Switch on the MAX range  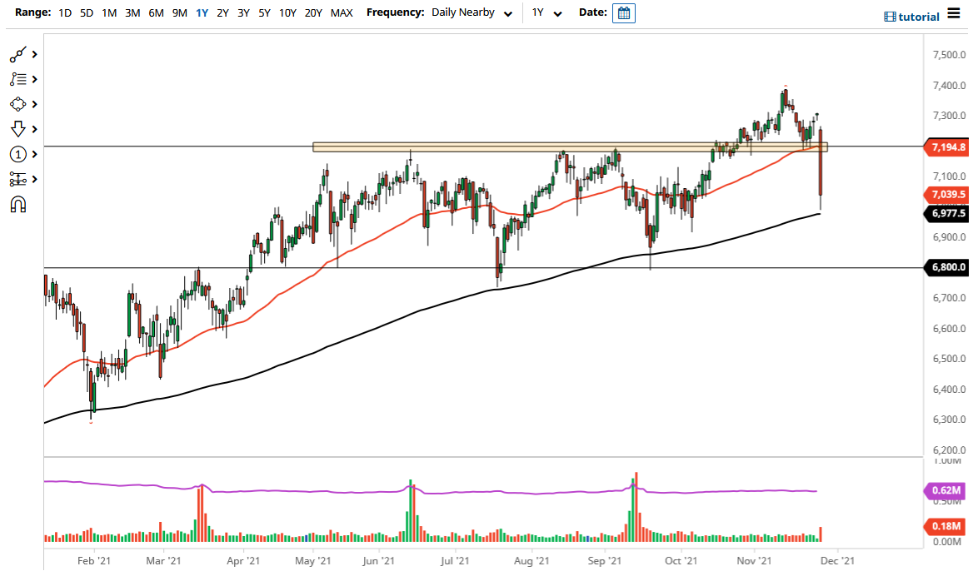click(x=341, y=13)
